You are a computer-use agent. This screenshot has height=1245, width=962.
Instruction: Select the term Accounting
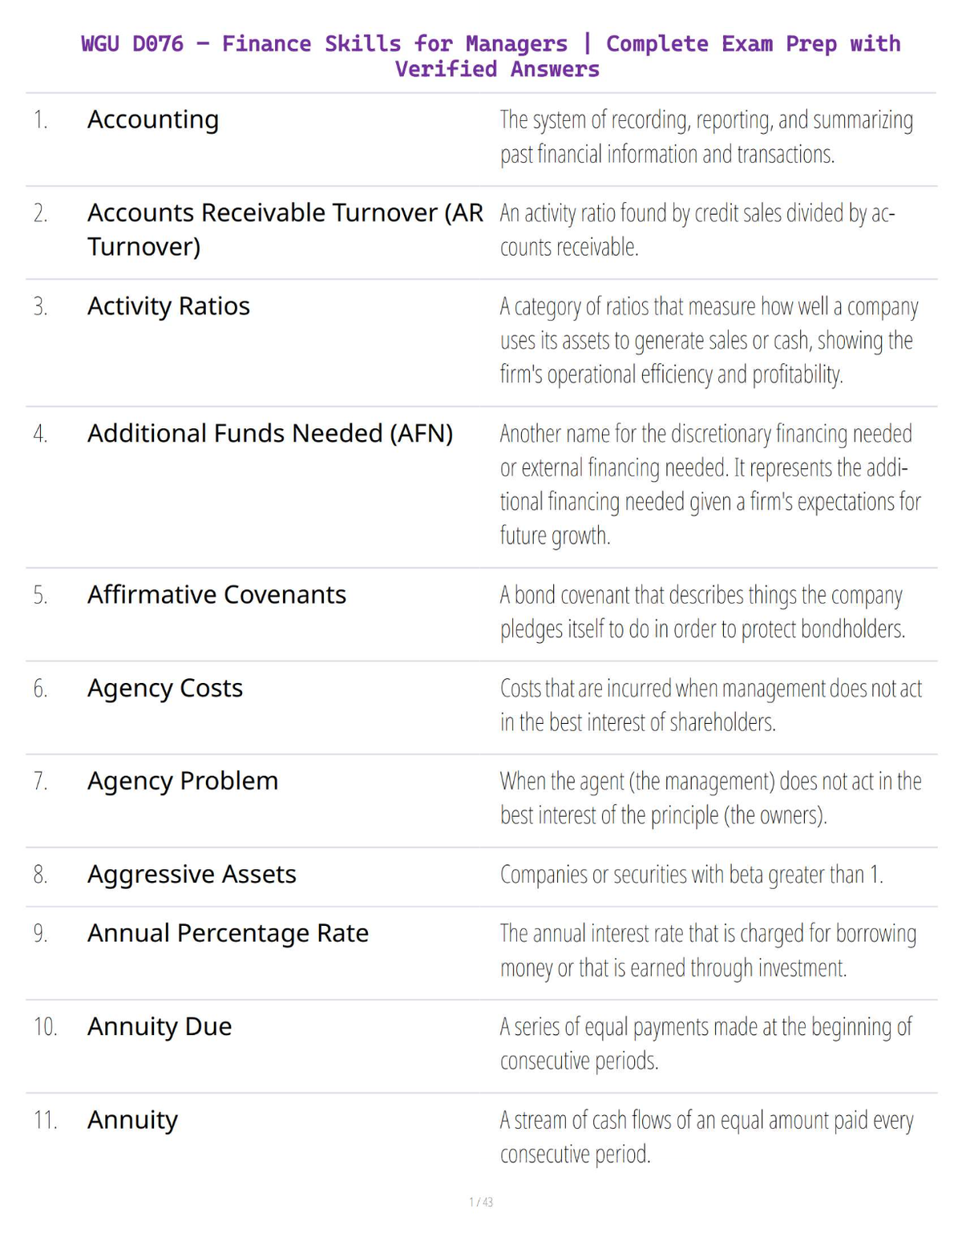point(153,119)
